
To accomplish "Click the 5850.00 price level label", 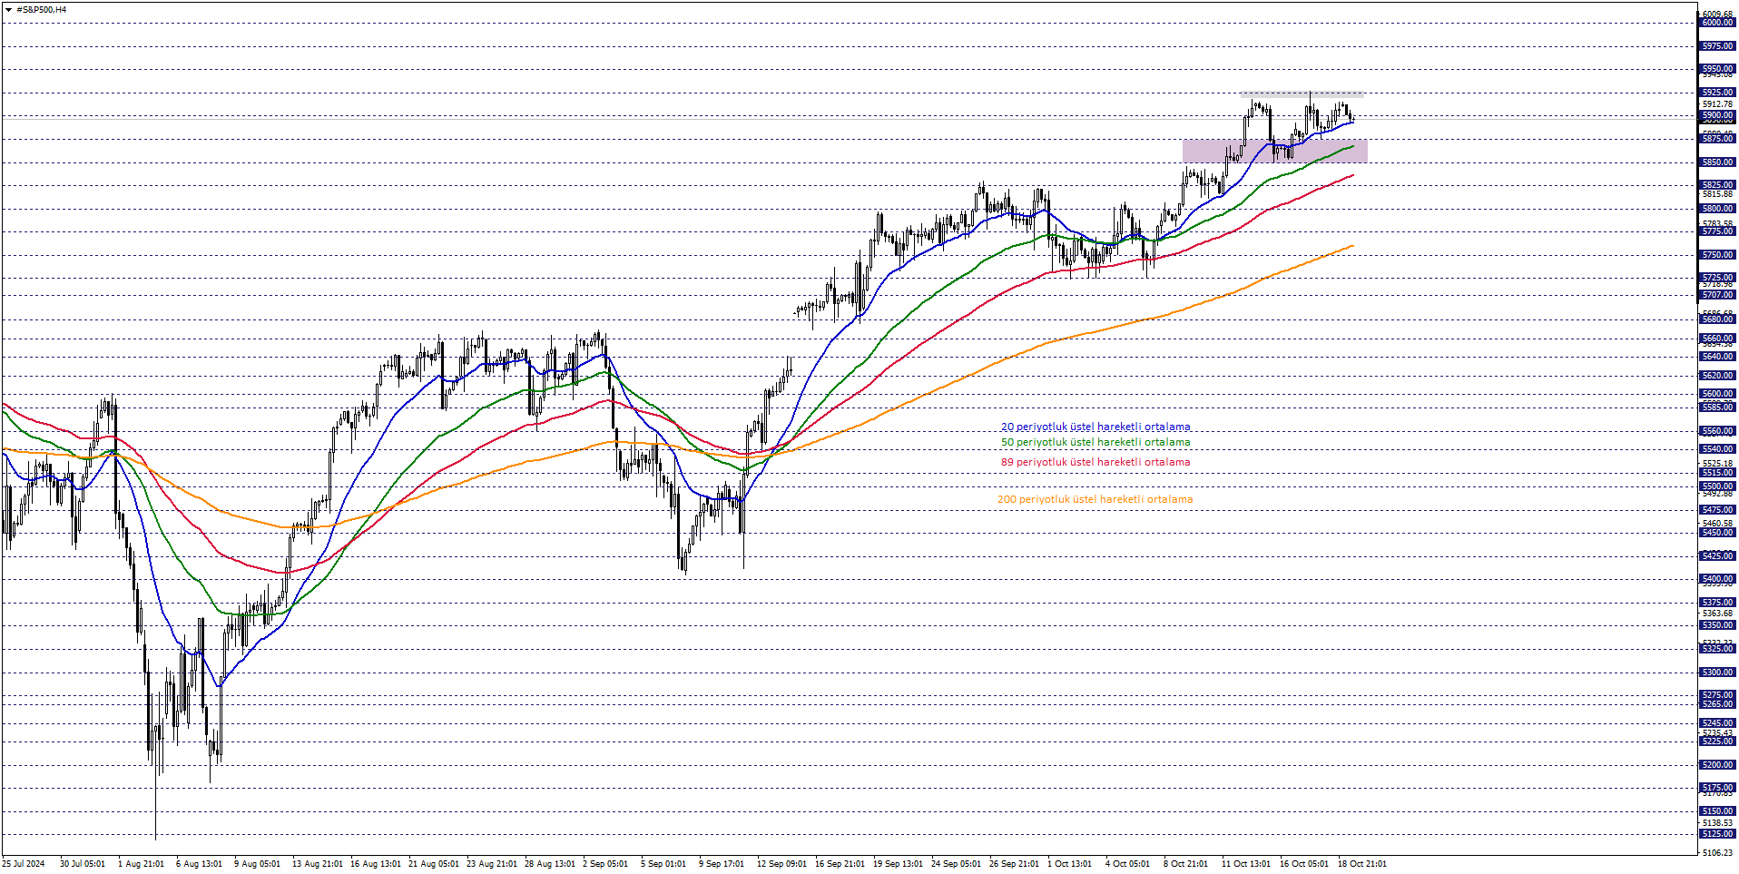I will [x=1717, y=162].
